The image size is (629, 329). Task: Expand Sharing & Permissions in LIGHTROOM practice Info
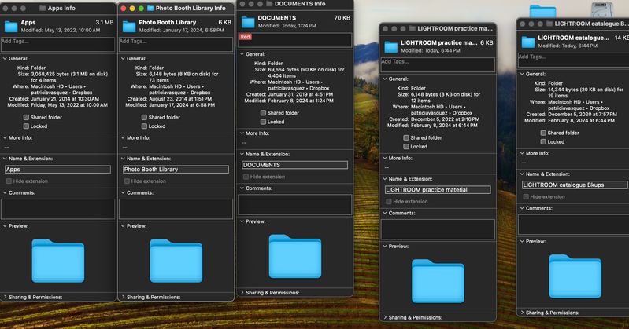(385, 317)
